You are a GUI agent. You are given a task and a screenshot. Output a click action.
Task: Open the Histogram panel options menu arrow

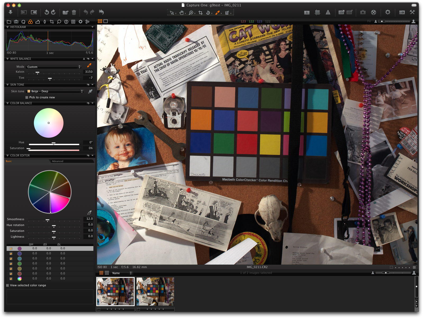(x=92, y=27)
